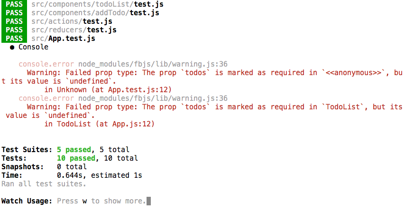Click the "in TodoList (at App.js:12)" stack line
Image resolution: width=405 pixels, height=212 pixels.
(x=99, y=124)
